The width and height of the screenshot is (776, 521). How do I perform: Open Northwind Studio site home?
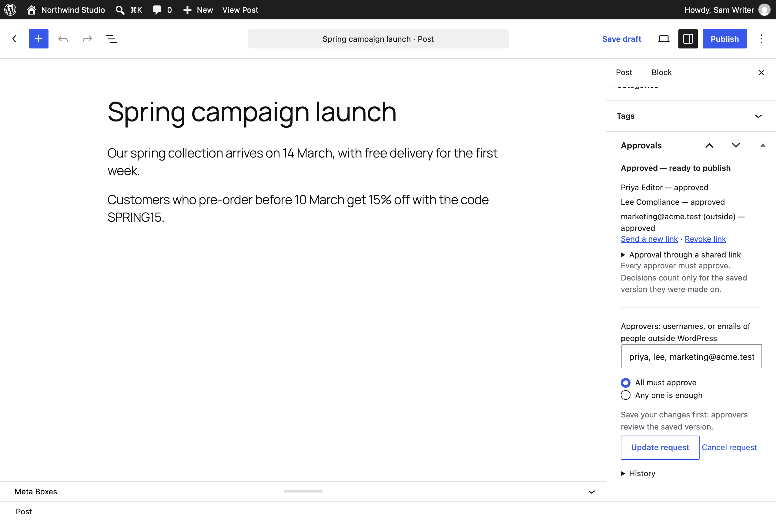tap(66, 10)
